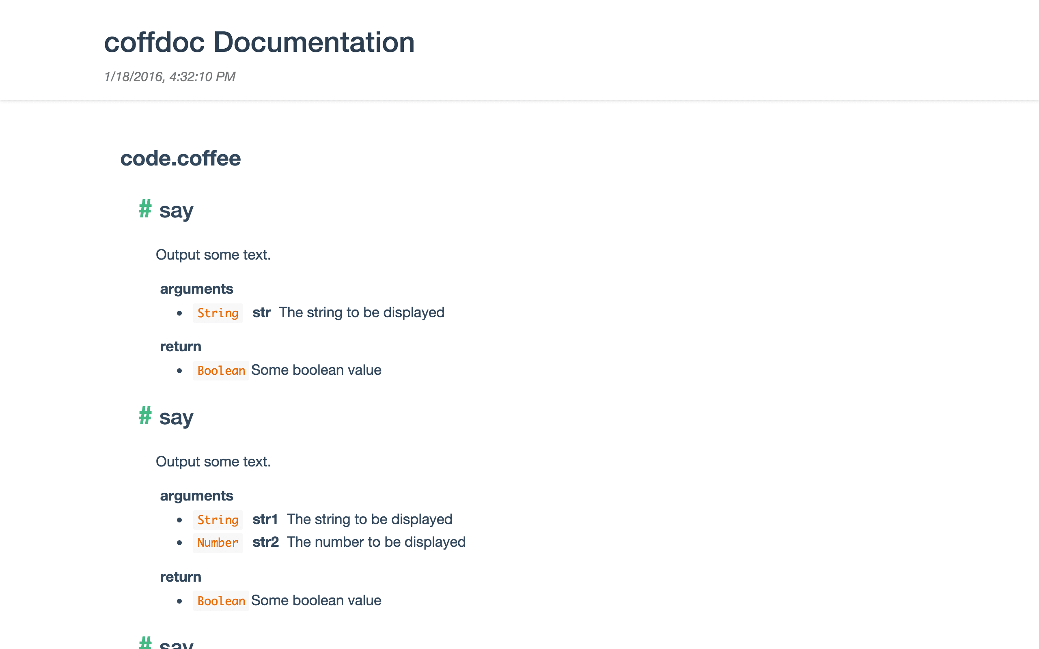
Task: Click the Boolean tag in first return section
Action: click(221, 370)
